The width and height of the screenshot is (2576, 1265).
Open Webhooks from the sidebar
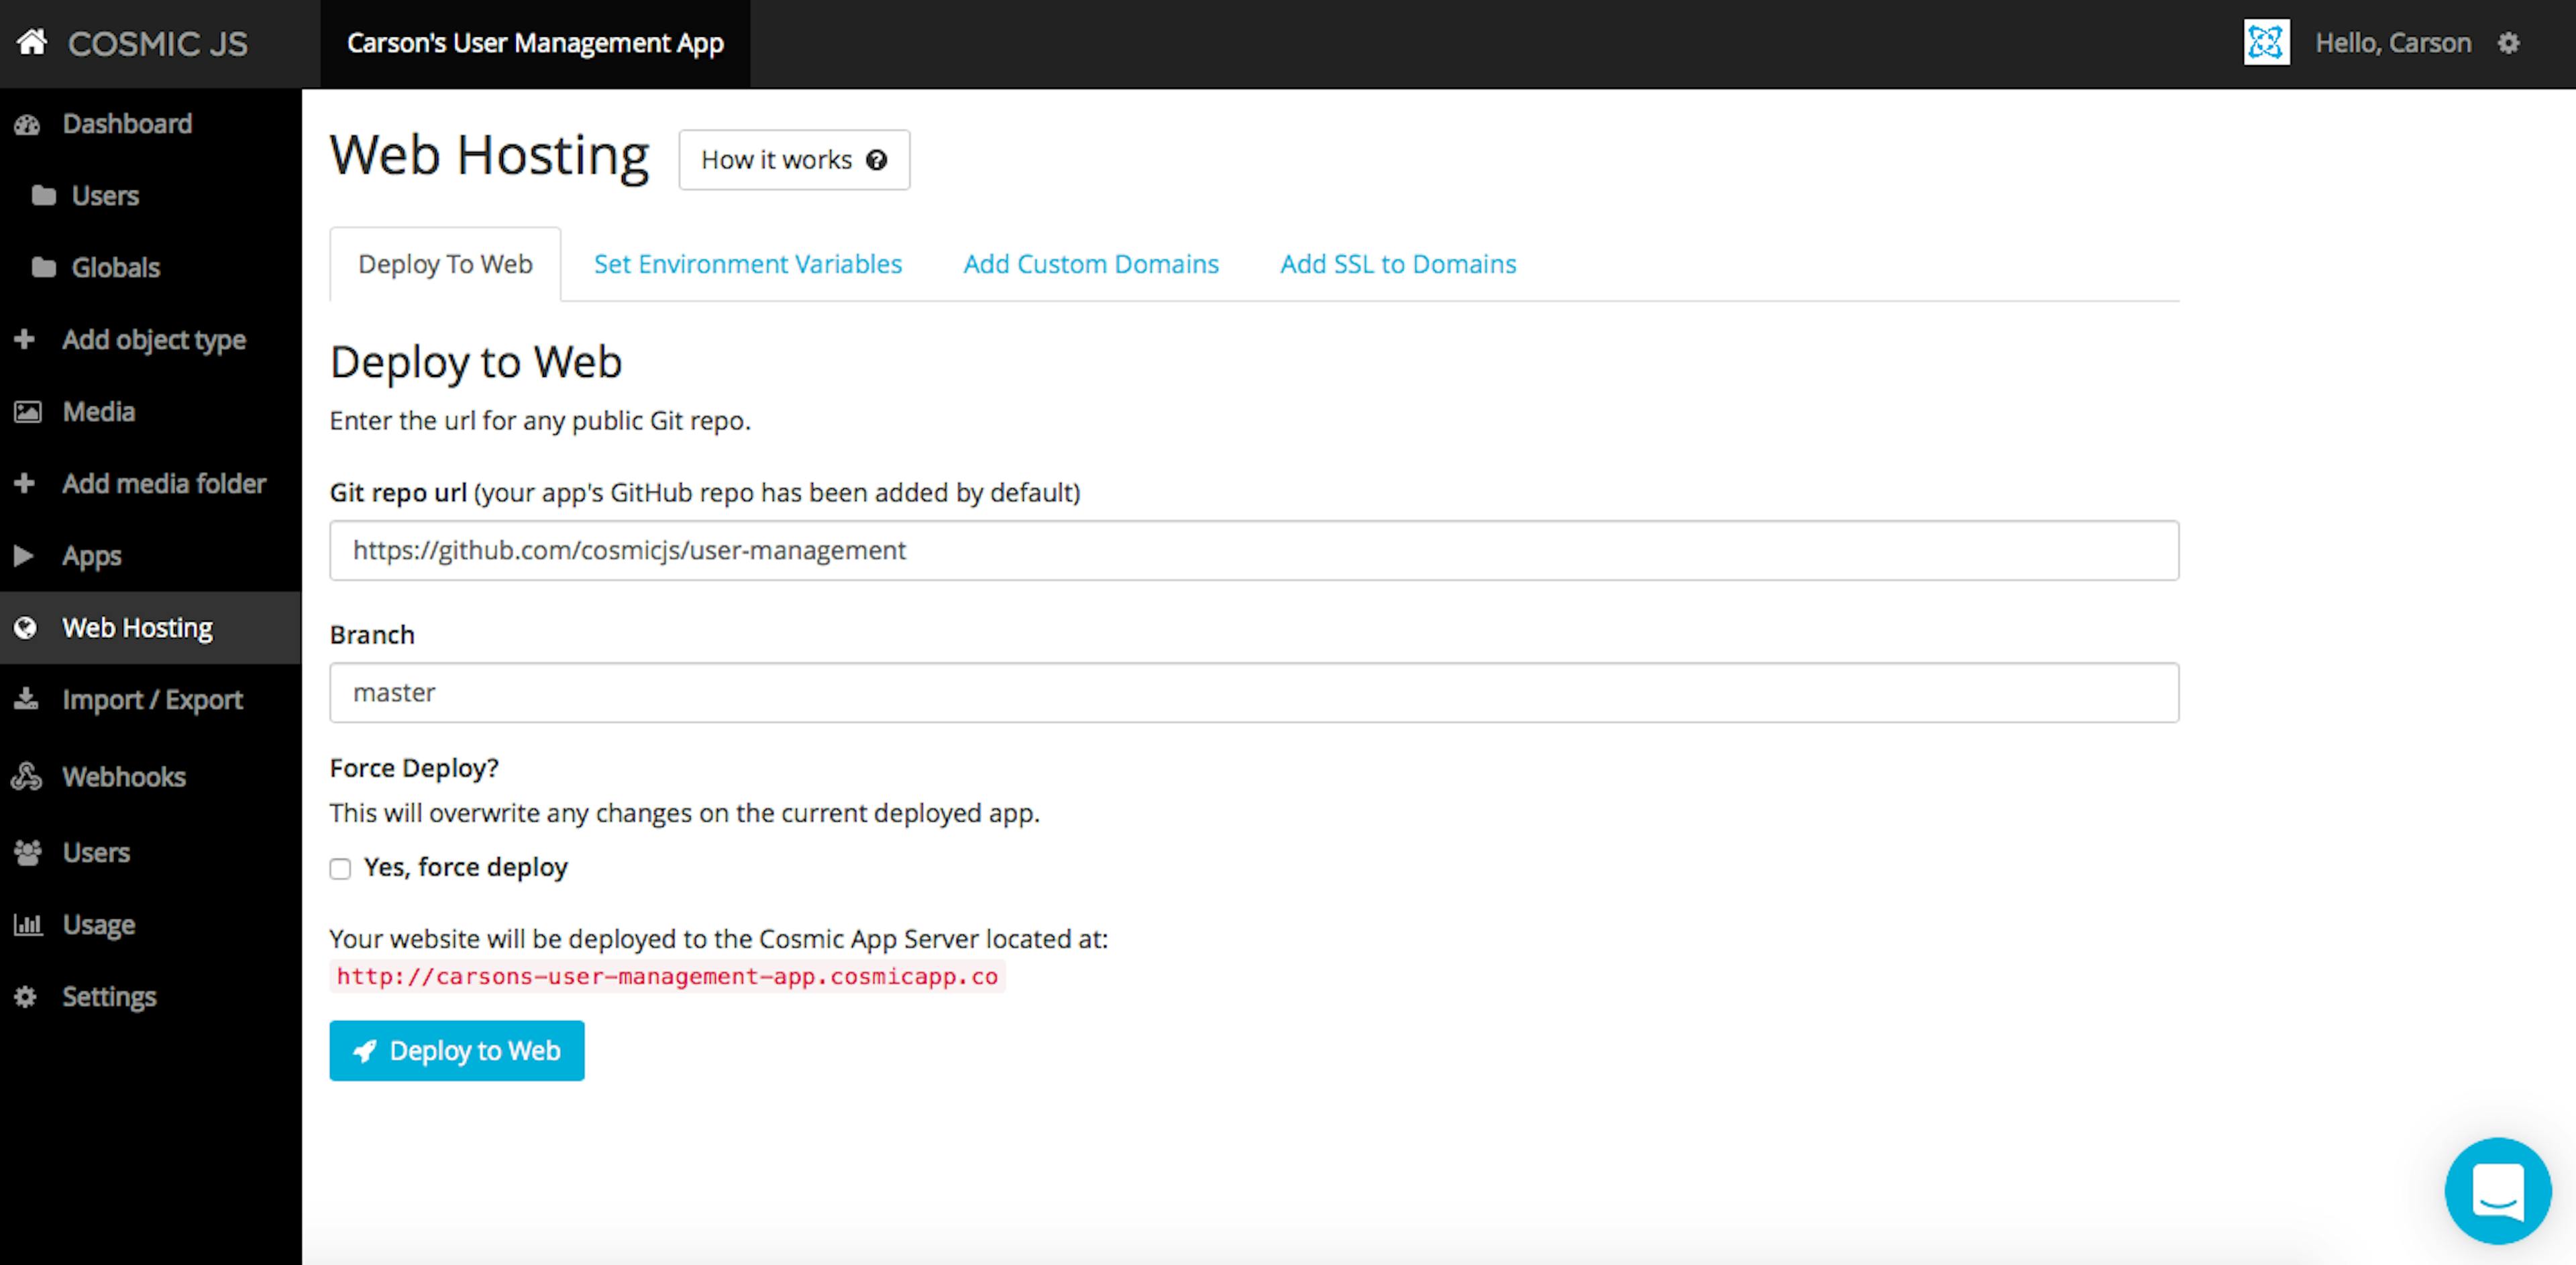coord(150,776)
